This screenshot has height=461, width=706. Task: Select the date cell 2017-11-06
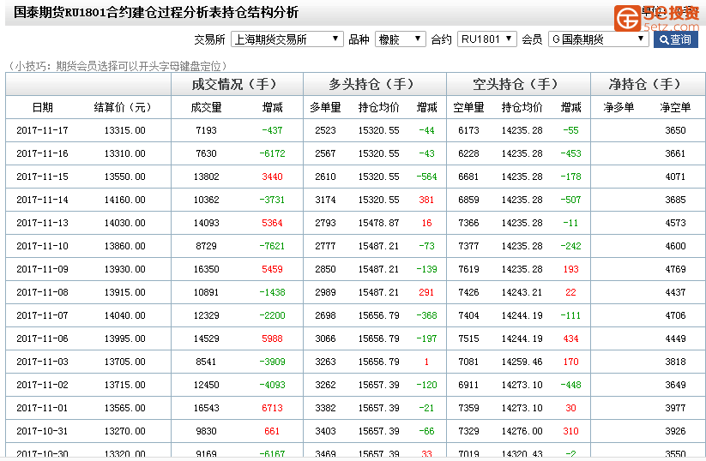pyautogui.click(x=42, y=338)
